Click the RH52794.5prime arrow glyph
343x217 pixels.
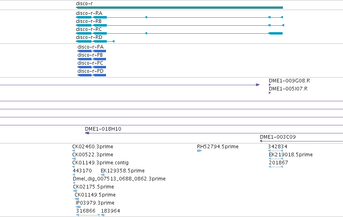click(200, 151)
